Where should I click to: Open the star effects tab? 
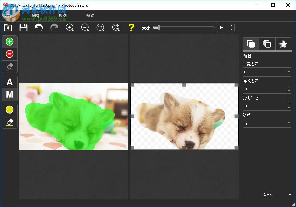283,44
